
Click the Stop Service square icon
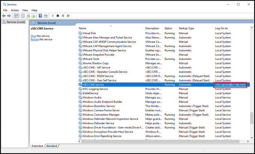point(58,16)
